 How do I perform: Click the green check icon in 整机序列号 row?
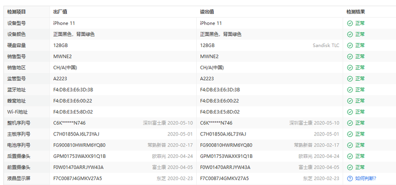pyautogui.click(x=350, y=123)
